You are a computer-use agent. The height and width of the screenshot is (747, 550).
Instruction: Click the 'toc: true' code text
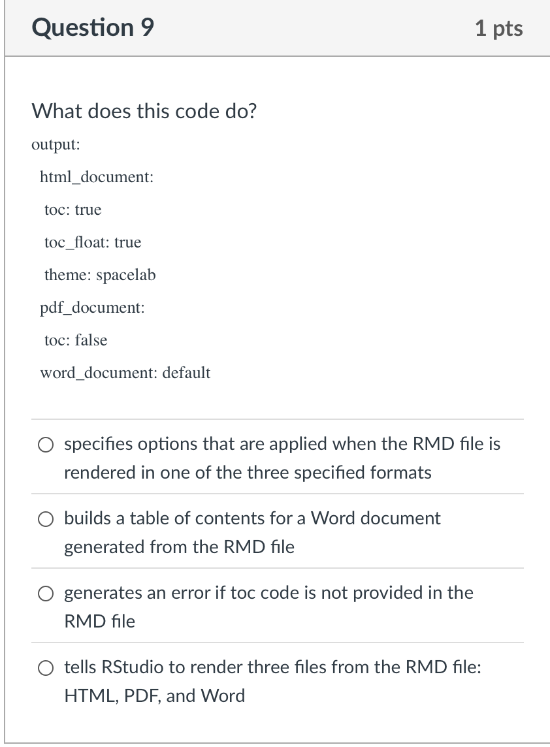(x=73, y=210)
